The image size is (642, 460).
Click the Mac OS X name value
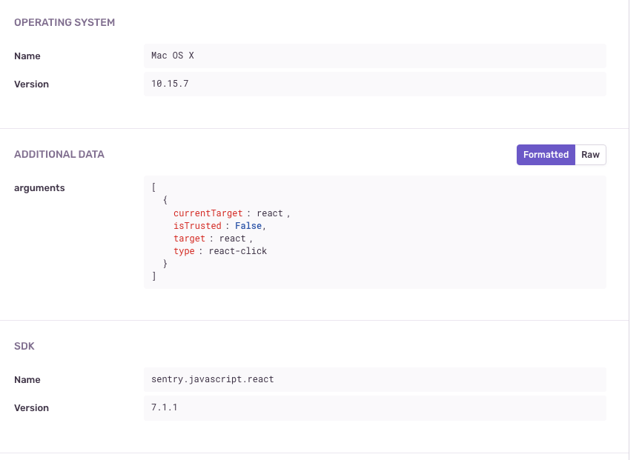172,56
